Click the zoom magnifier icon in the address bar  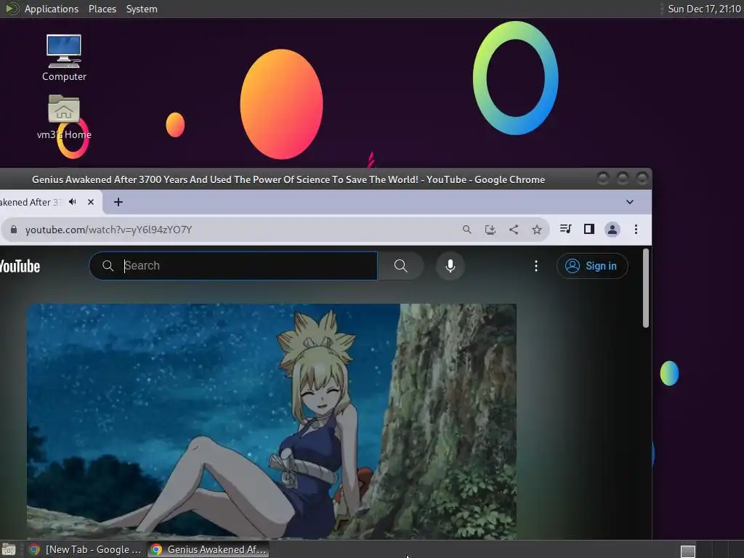[x=467, y=230]
